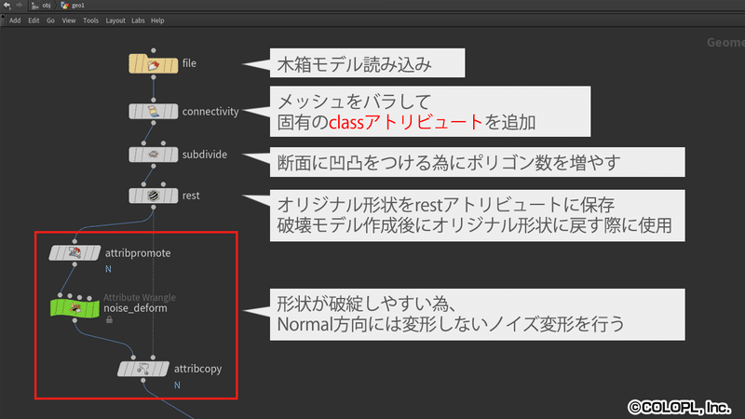Click the file node label
This screenshot has width=745, height=419.
tap(189, 63)
